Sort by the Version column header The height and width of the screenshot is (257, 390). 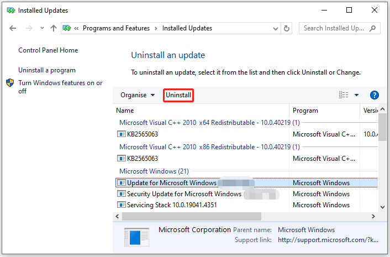click(369, 111)
